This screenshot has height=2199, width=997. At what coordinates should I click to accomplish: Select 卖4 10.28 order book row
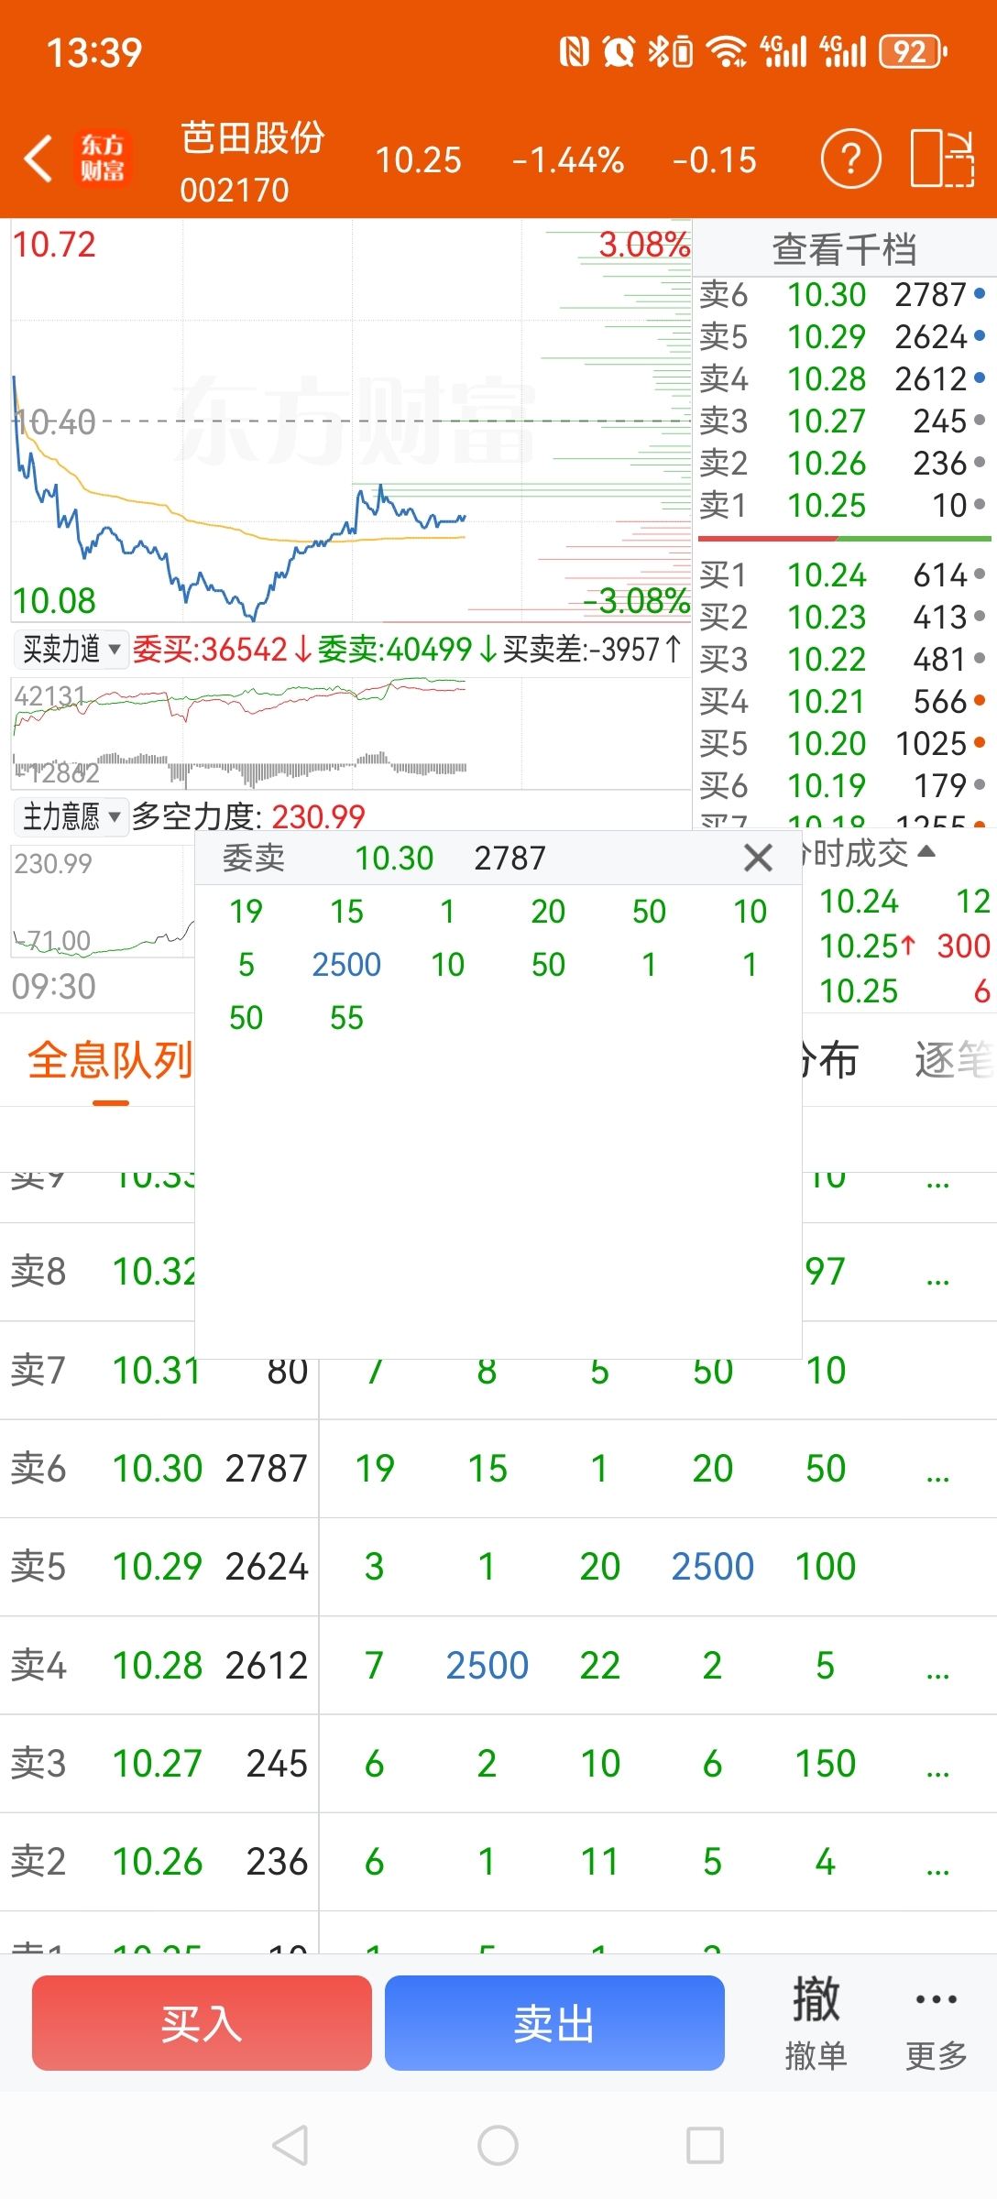(x=843, y=378)
